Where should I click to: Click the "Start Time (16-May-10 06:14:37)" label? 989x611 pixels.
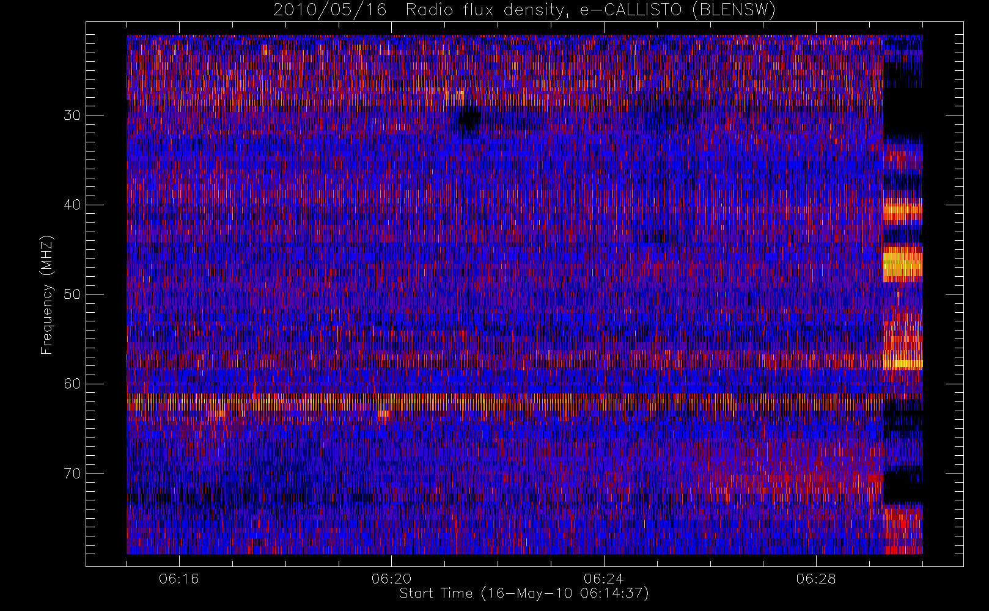[x=524, y=593]
